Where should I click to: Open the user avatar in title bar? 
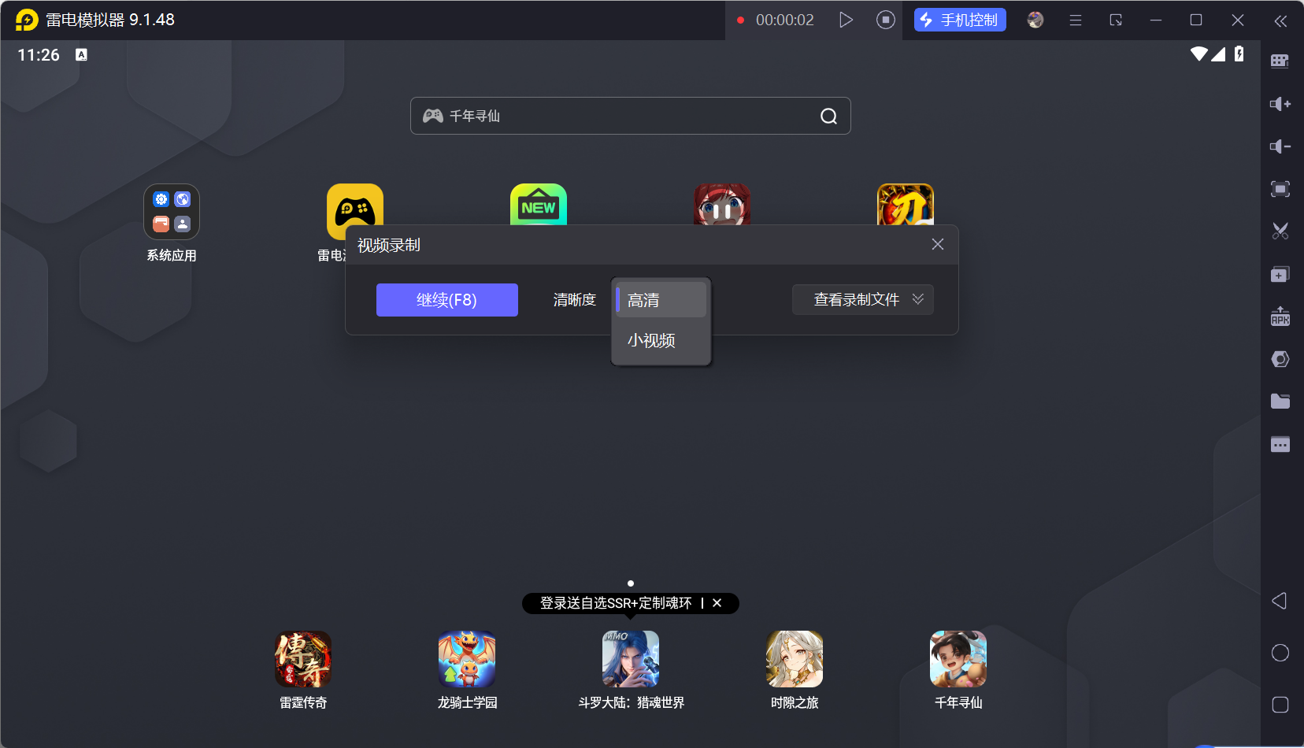click(1035, 20)
